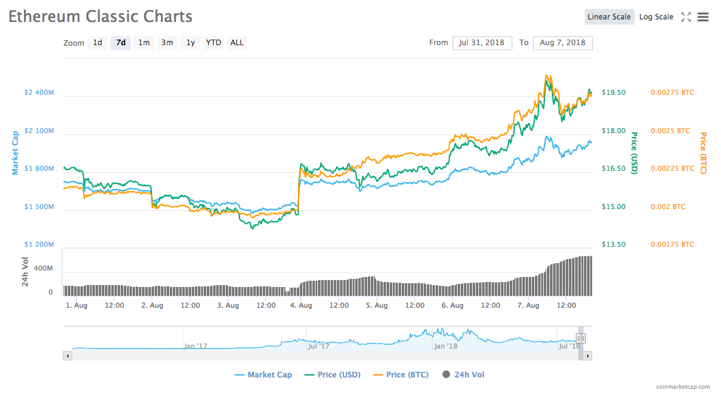Viewport: 721px width, 395px height.
Task: Select the 1m zoom option
Action: (143, 43)
